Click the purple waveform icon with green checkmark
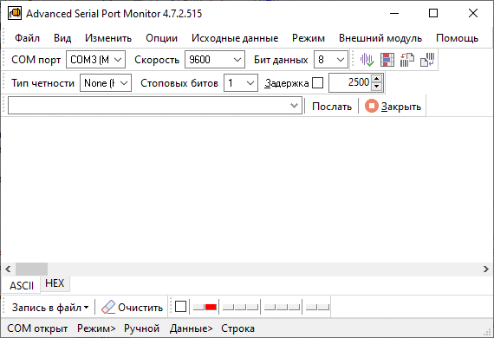The image size is (494, 338). coord(367,60)
